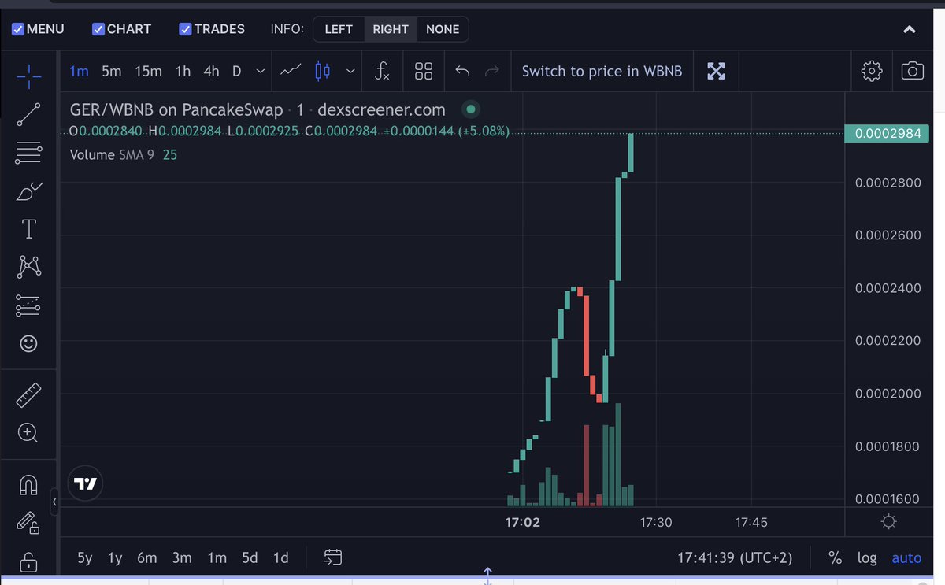Select the 4h timeframe
This screenshot has width=945, height=585.
(x=211, y=71)
